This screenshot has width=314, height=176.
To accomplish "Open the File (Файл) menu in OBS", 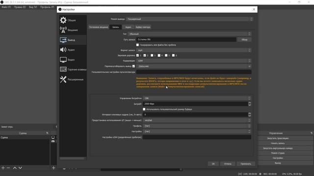I will point(6,7).
